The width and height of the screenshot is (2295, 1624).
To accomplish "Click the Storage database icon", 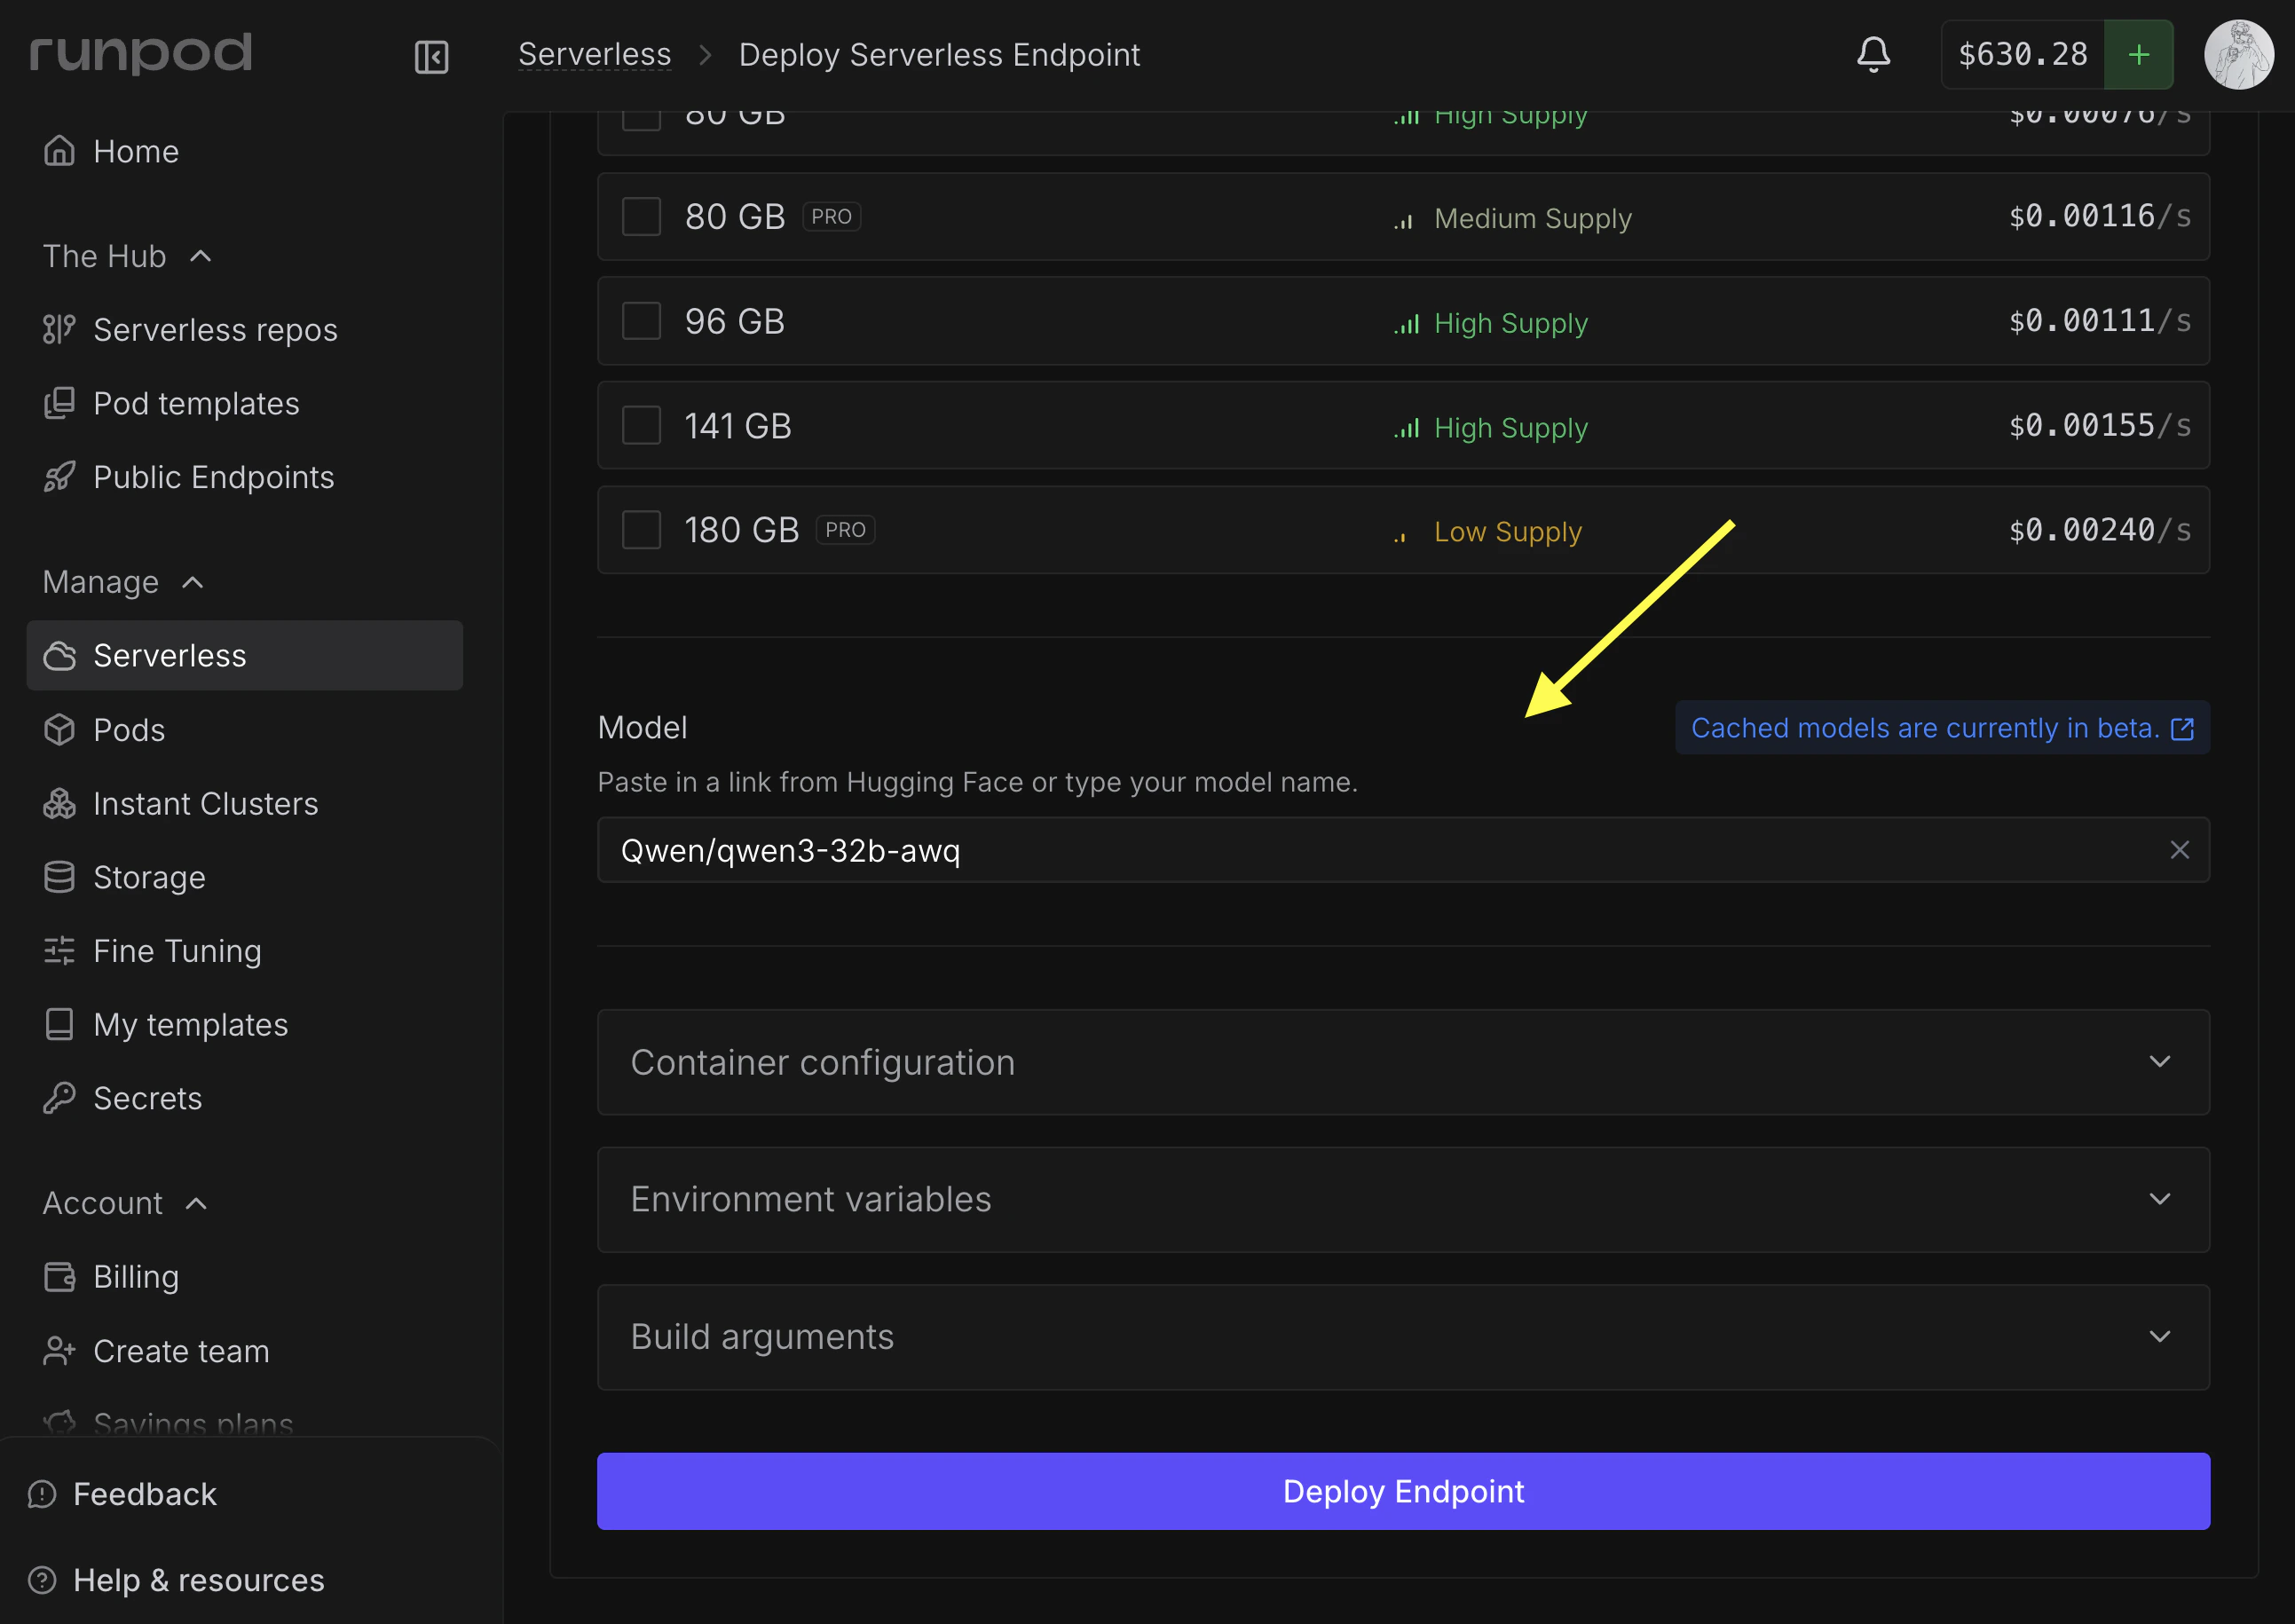I will click(59, 877).
